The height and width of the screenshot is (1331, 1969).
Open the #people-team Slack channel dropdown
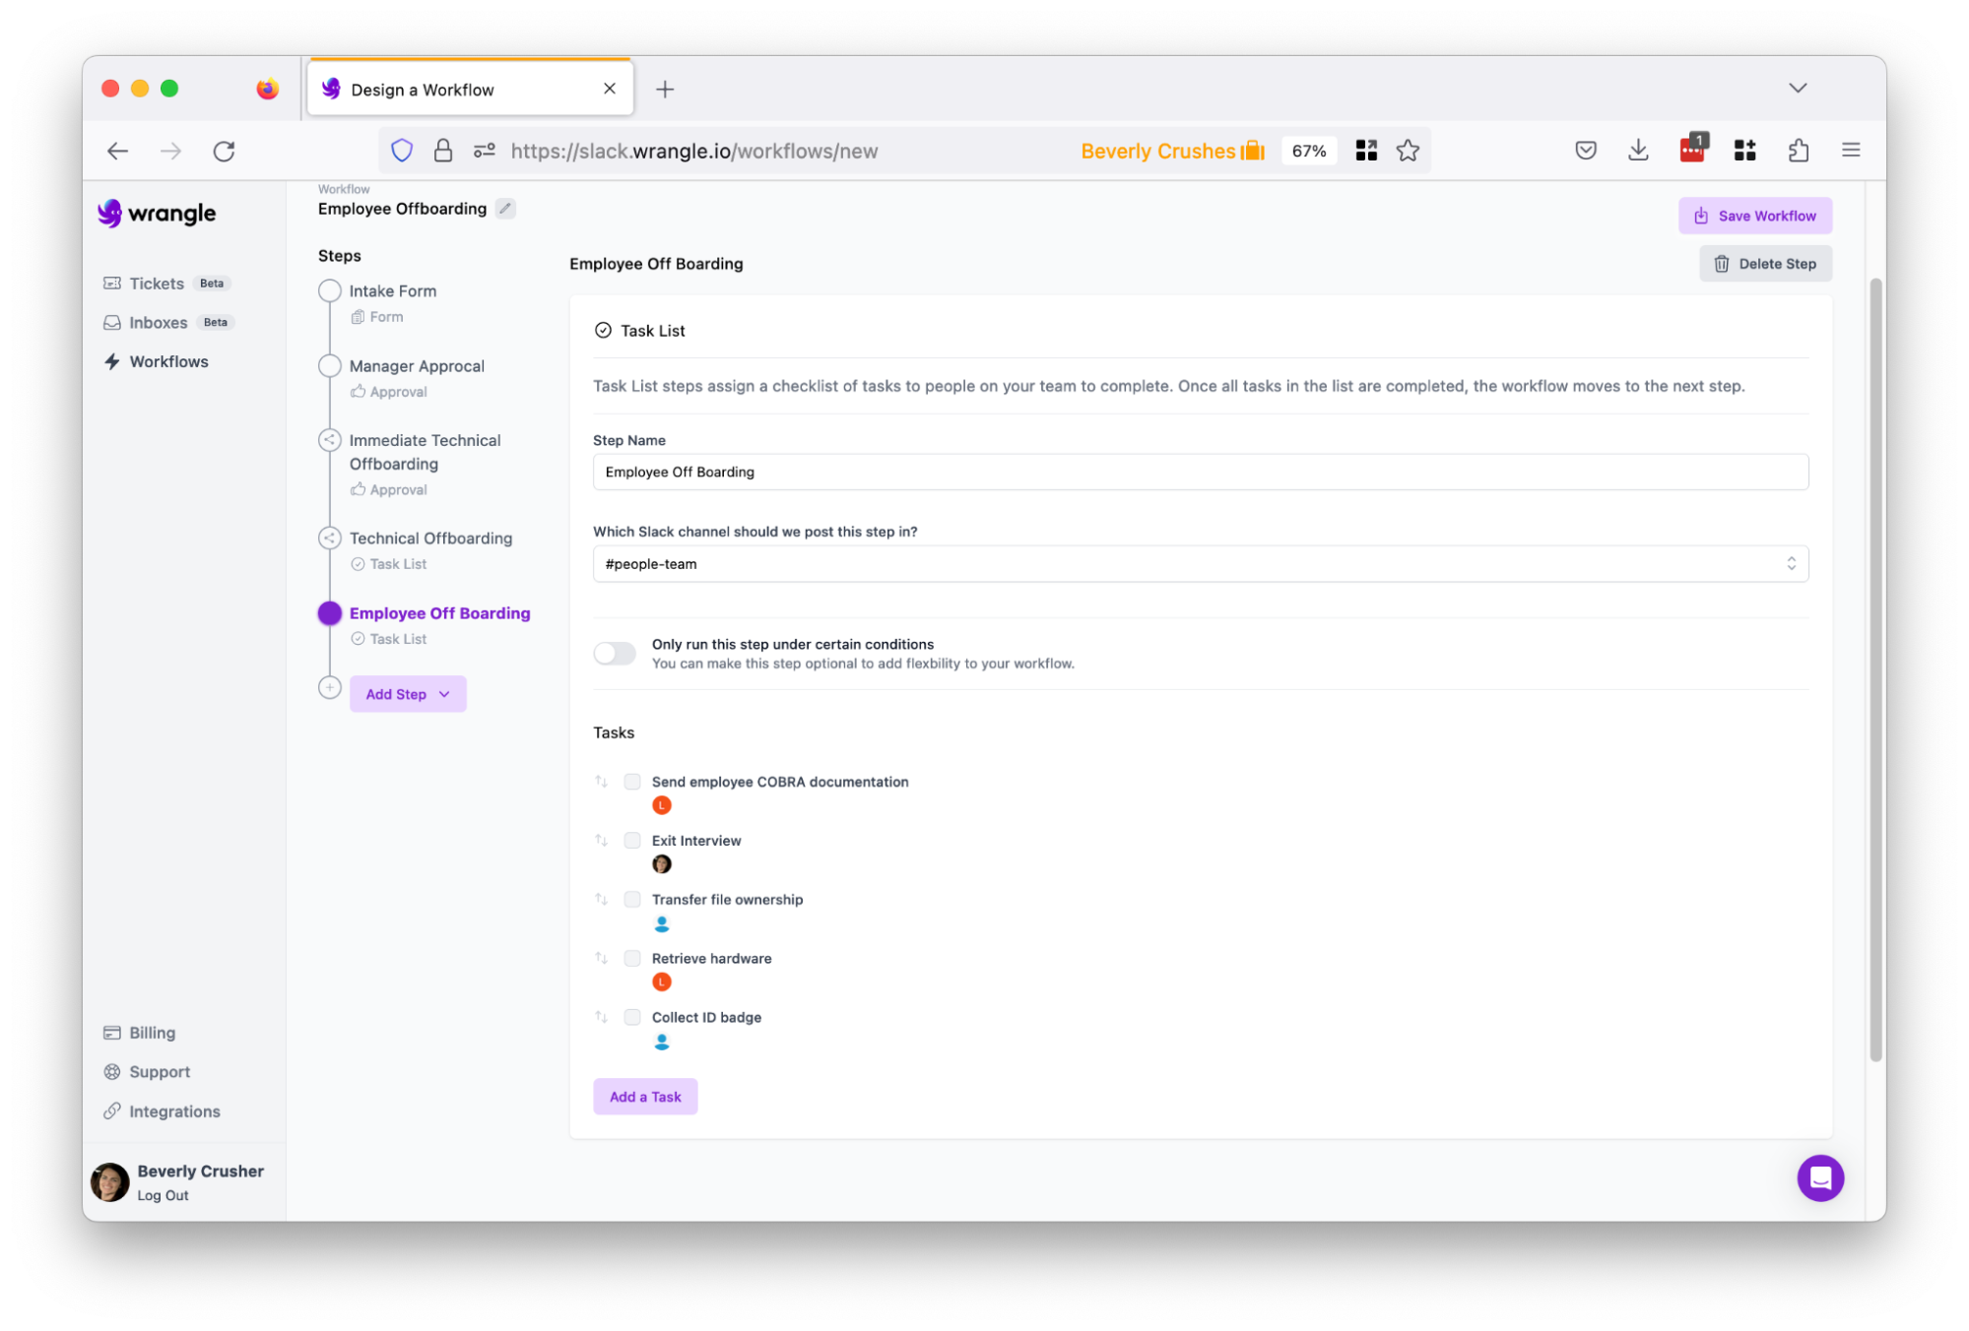(1200, 564)
